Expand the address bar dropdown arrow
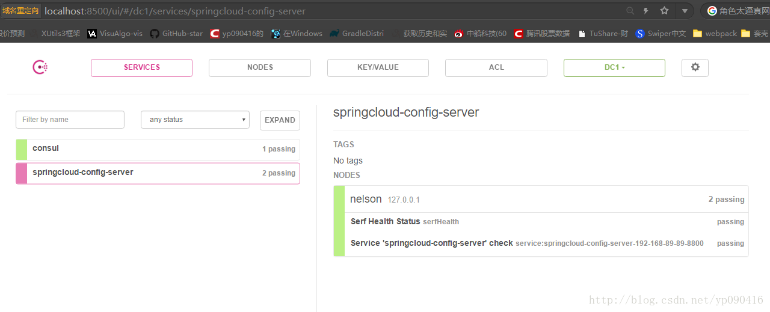Viewport: 770px width, 312px height. [685, 11]
